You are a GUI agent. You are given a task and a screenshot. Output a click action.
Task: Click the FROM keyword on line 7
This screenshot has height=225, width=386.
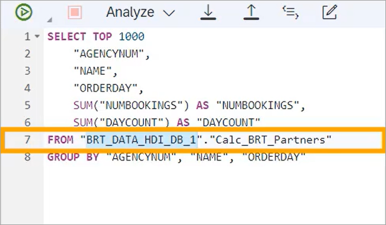pyautogui.click(x=61, y=140)
